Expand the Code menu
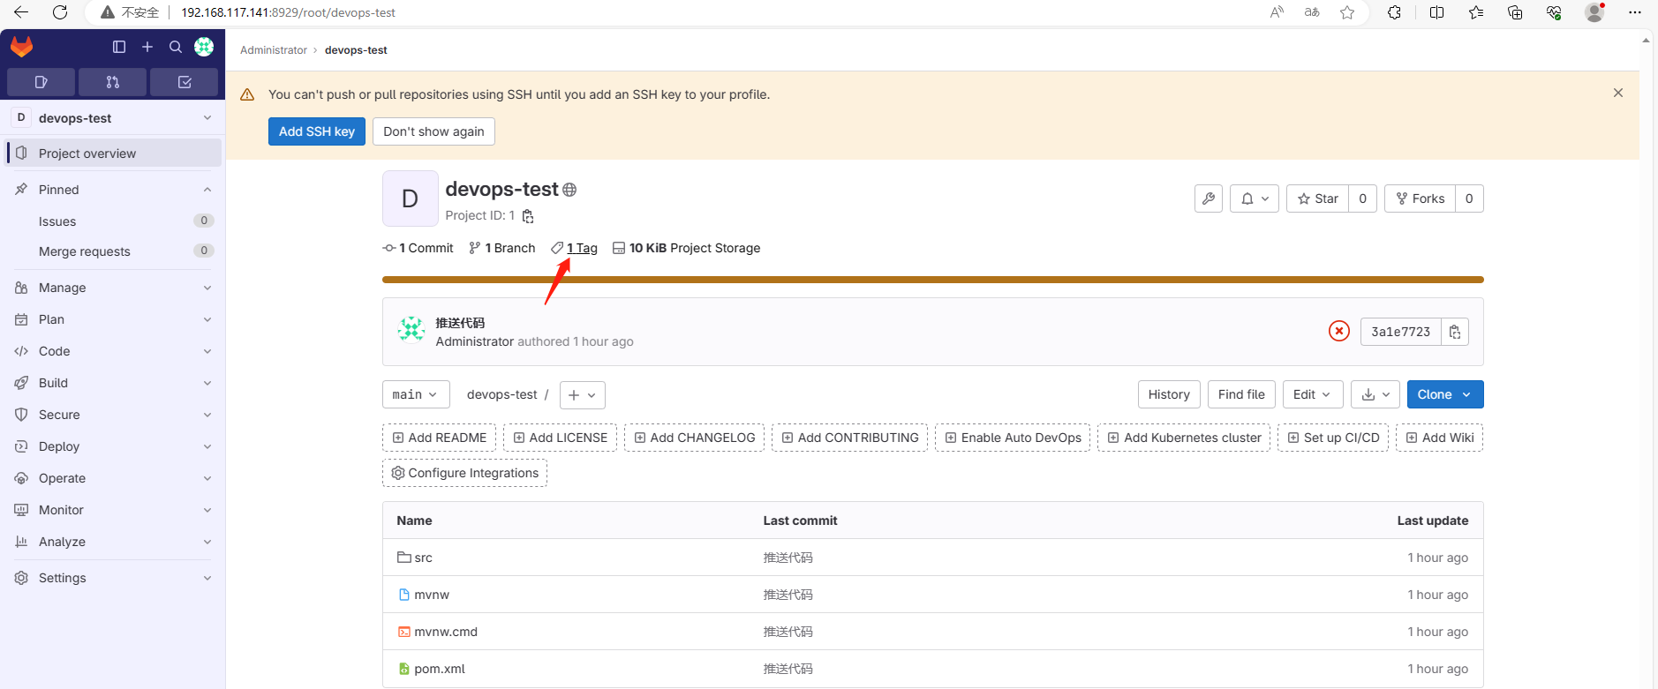1658x689 pixels. click(113, 351)
